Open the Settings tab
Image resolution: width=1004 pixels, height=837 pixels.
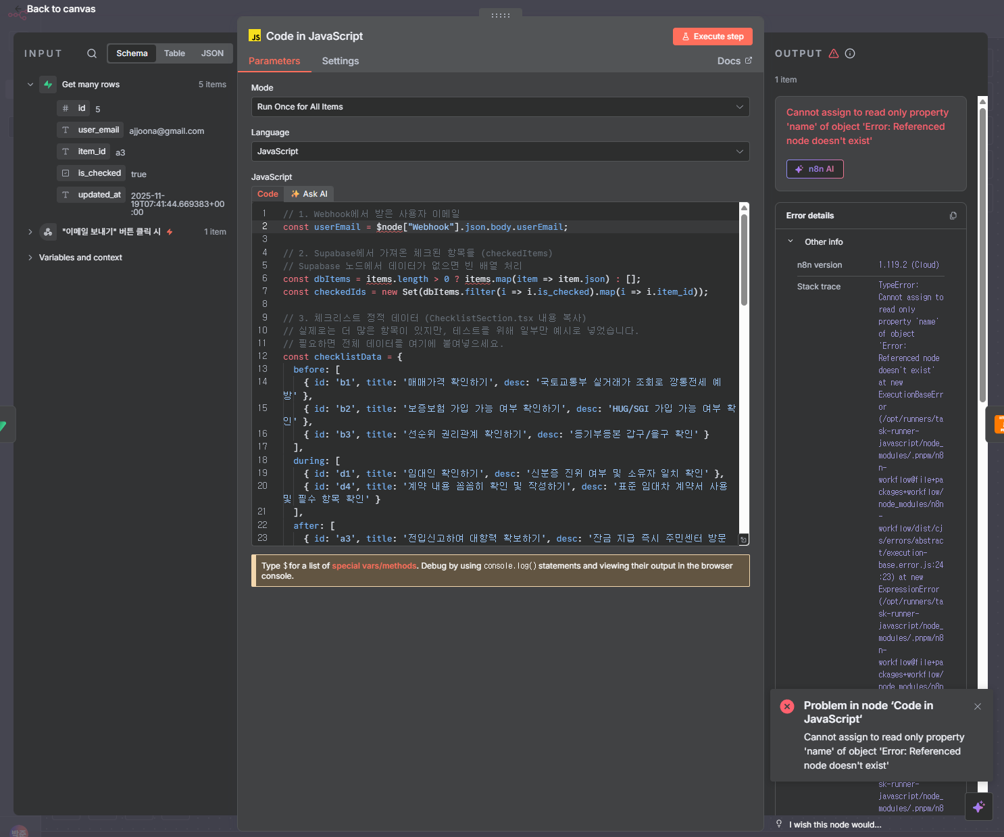pyautogui.click(x=340, y=61)
